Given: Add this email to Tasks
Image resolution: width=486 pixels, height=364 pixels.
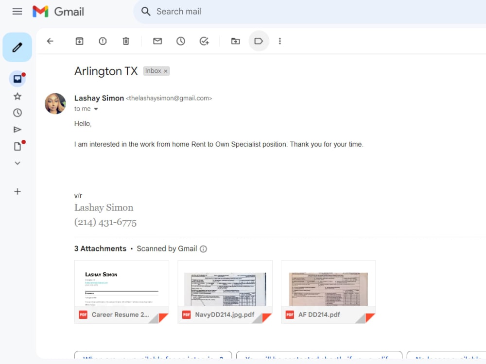Looking at the screenshot, I should [204, 41].
